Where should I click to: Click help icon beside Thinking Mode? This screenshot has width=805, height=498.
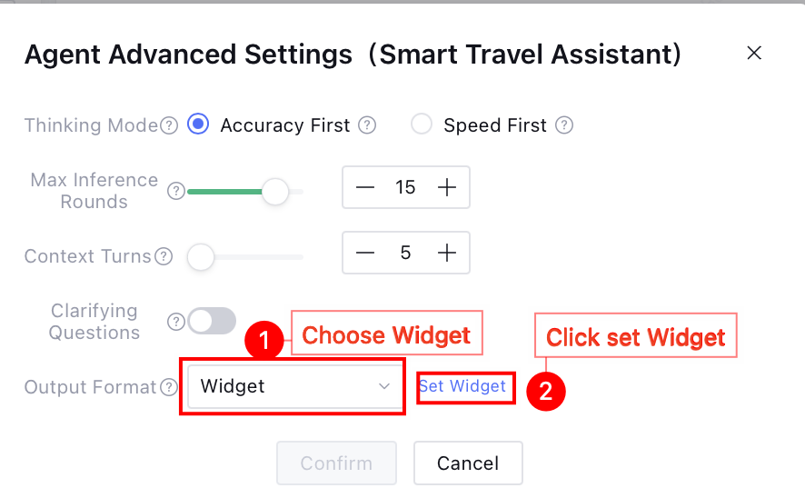click(169, 125)
